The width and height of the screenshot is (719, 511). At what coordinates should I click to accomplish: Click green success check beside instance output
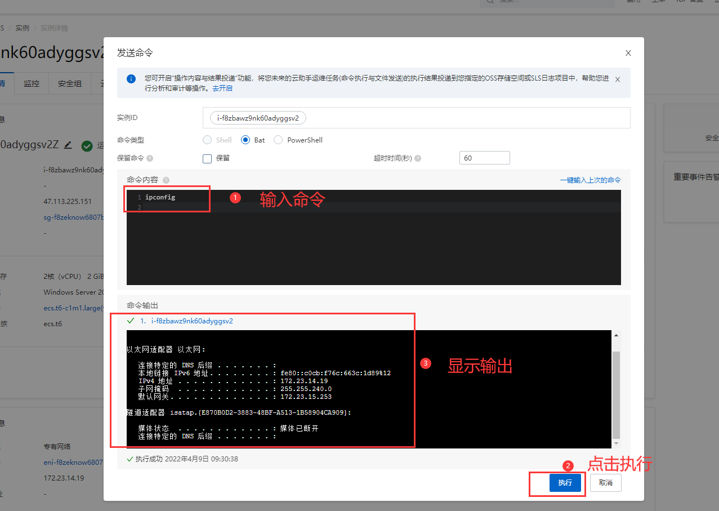click(131, 321)
